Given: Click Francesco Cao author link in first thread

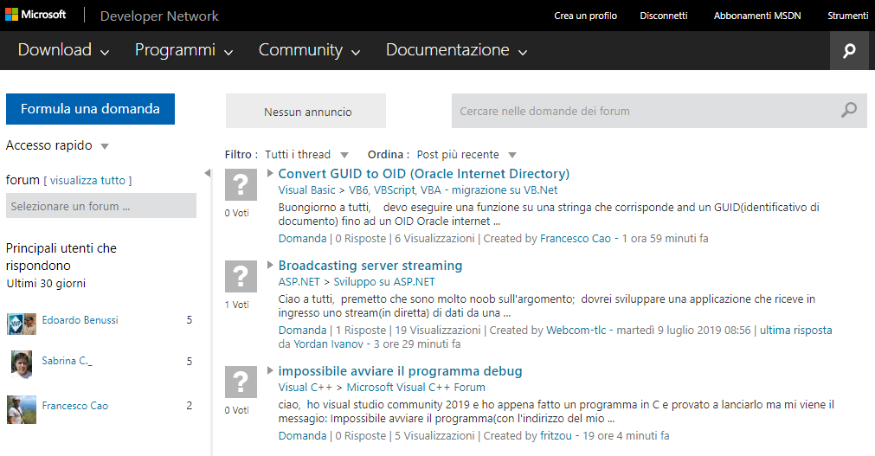Looking at the screenshot, I should coord(576,238).
